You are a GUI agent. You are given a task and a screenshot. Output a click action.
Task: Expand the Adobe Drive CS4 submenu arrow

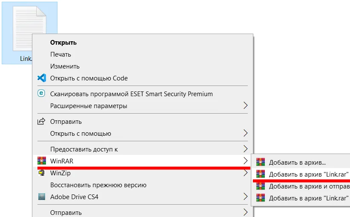(245, 197)
